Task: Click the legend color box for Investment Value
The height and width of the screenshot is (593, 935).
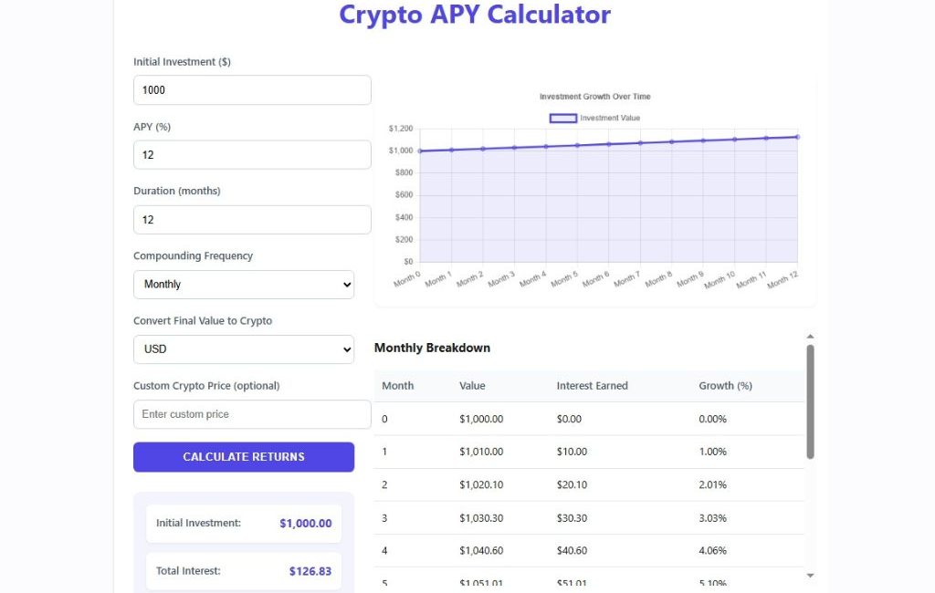Action: click(x=562, y=118)
